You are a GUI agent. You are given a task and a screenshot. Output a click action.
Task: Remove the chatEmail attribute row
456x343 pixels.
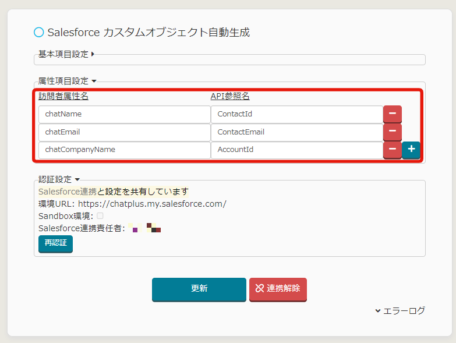tap(393, 132)
